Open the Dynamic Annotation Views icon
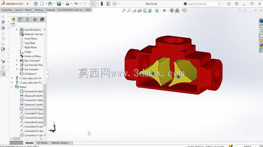 pos(145,11)
